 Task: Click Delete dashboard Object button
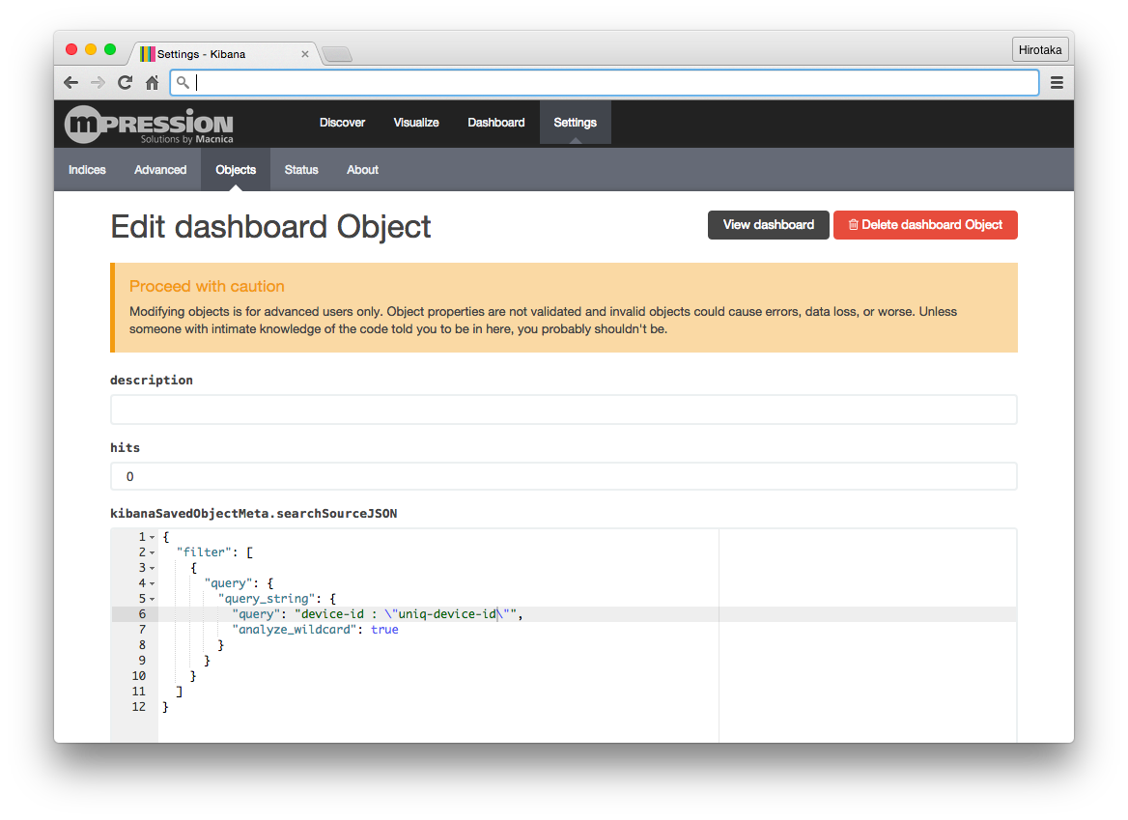pos(925,225)
